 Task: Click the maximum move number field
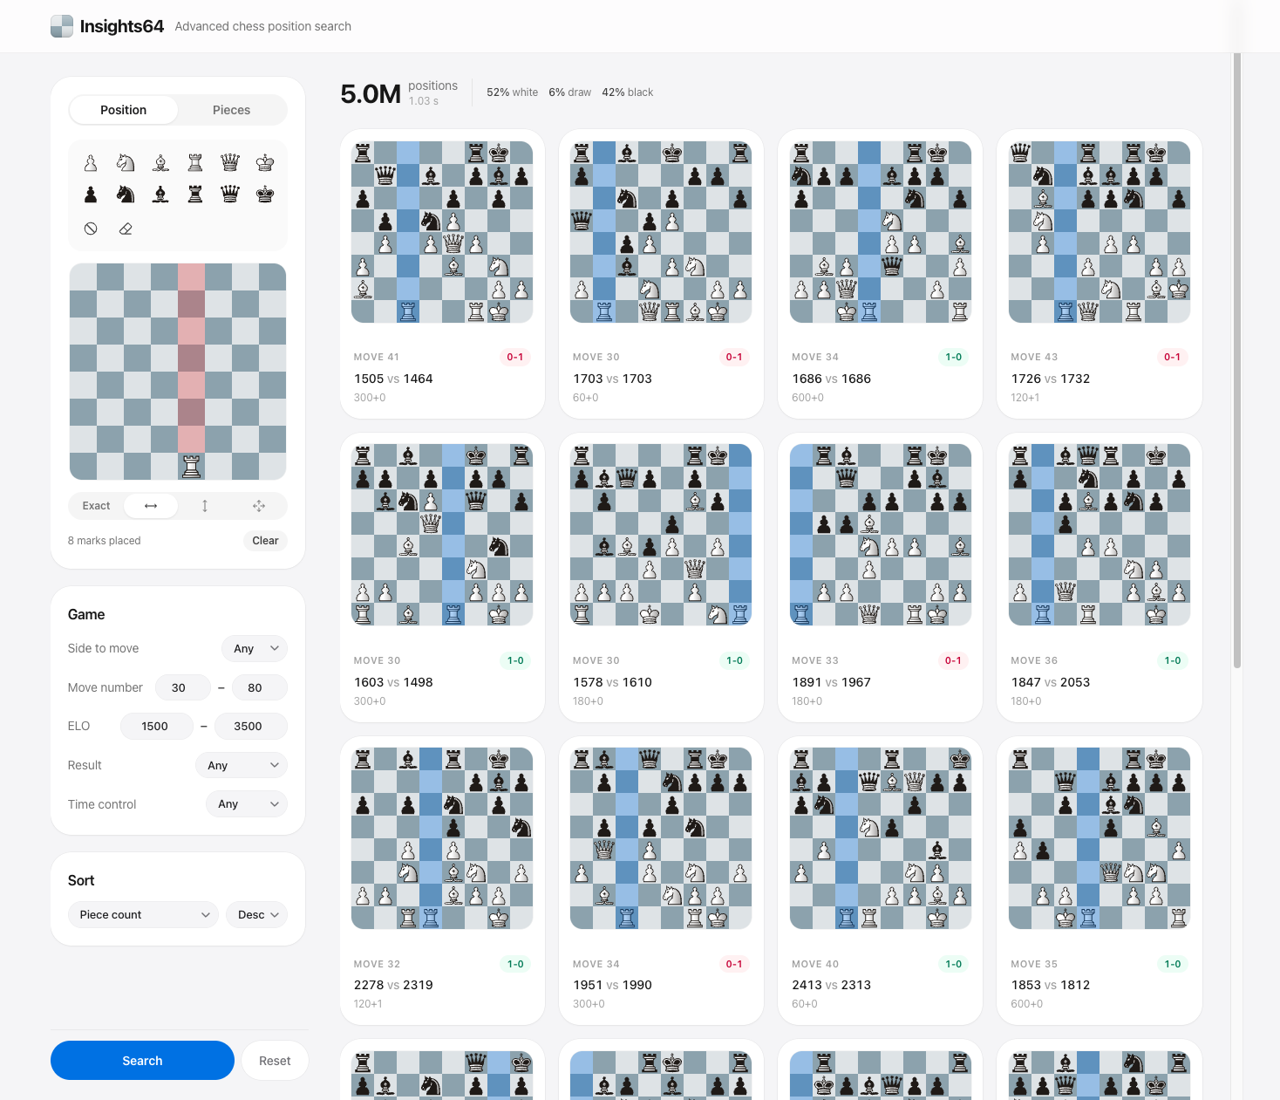pos(260,687)
